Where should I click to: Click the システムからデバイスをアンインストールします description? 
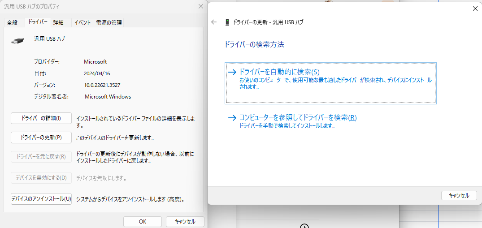(130, 199)
